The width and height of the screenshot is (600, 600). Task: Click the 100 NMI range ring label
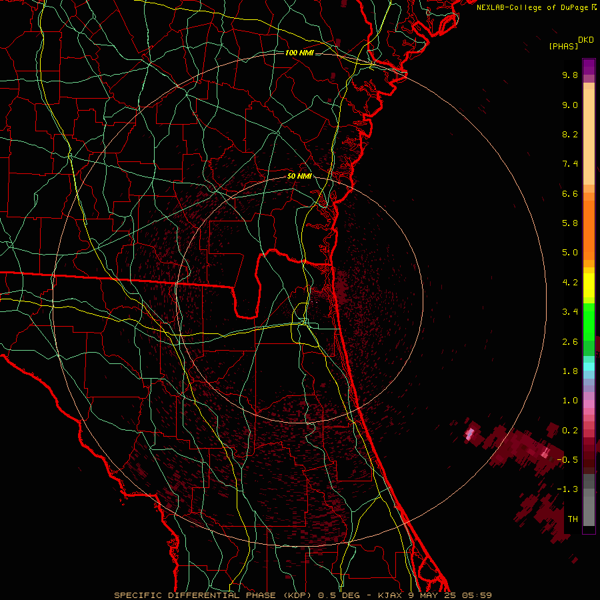tap(299, 53)
